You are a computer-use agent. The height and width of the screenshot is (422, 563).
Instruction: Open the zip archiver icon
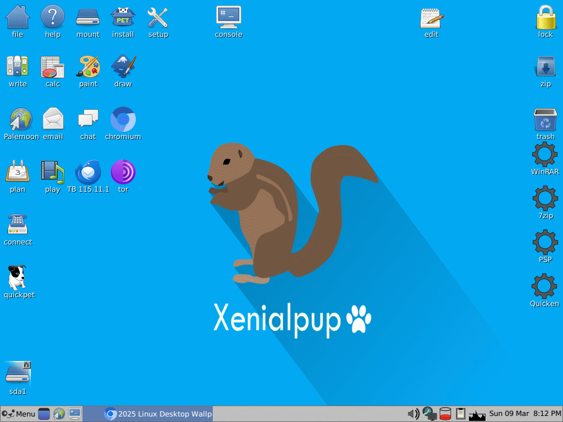point(546,66)
